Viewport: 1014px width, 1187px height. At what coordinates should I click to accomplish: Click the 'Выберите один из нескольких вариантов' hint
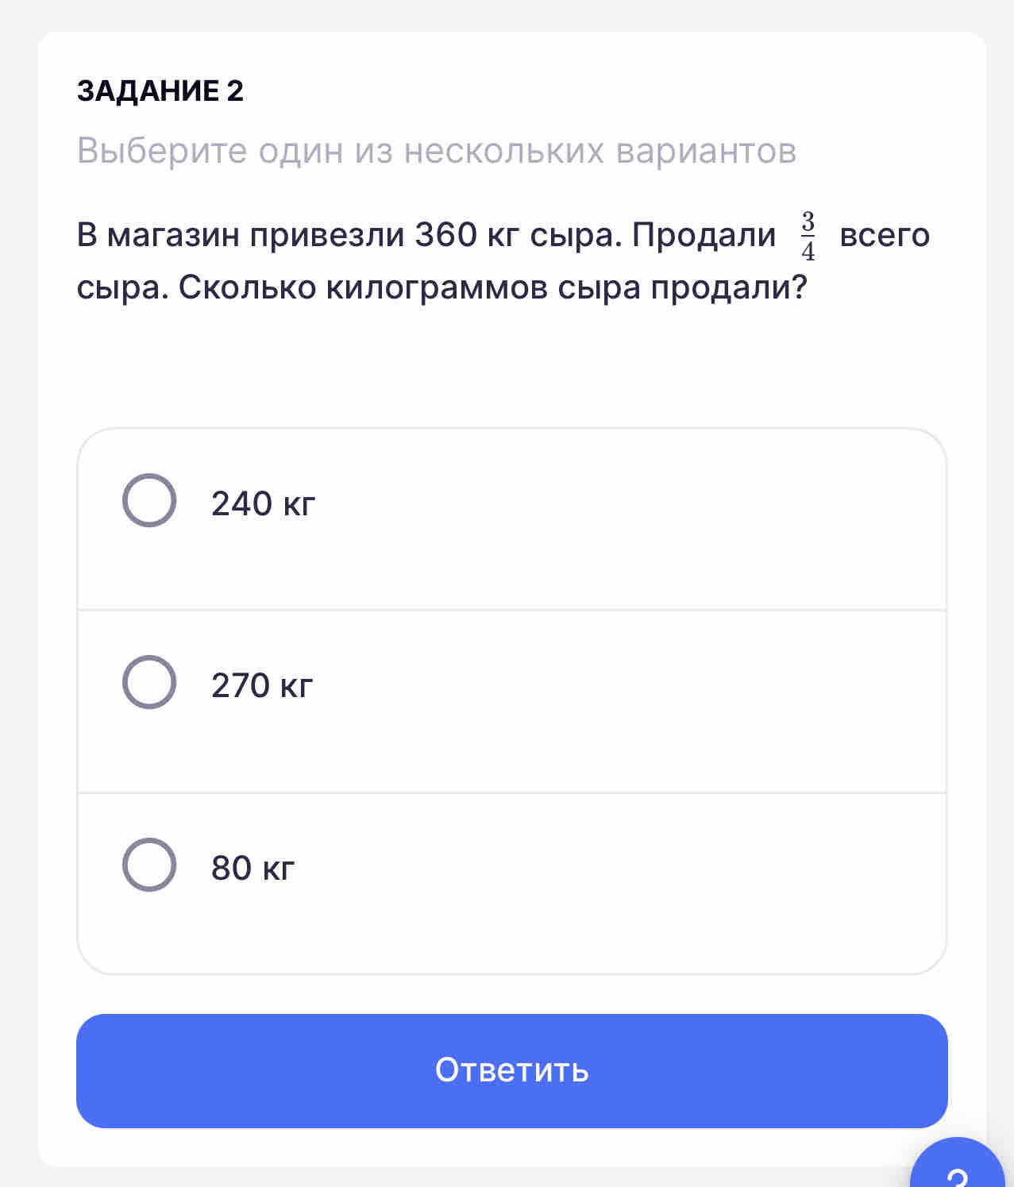point(437,150)
